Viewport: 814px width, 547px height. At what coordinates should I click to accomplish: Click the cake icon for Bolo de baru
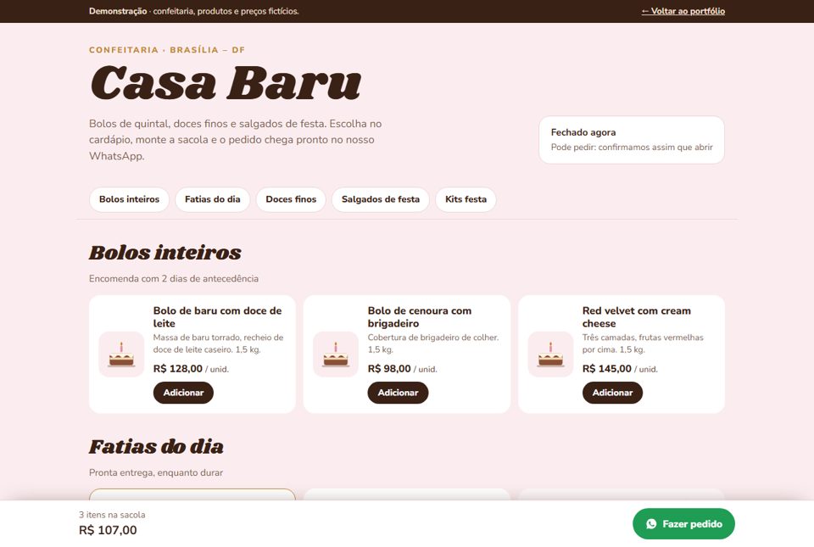click(x=121, y=354)
